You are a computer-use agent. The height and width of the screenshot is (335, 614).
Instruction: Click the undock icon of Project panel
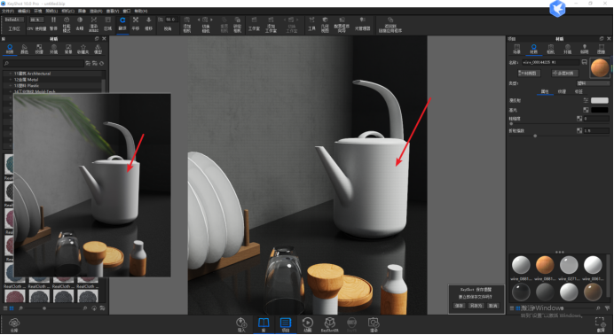tap(602, 39)
